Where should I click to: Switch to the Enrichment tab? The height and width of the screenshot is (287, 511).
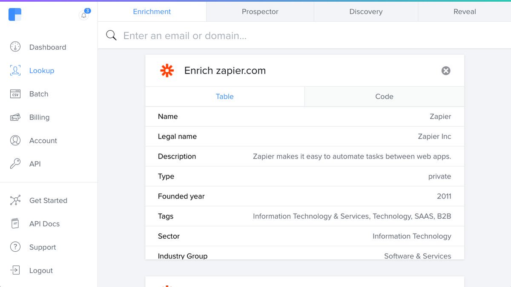click(x=152, y=11)
